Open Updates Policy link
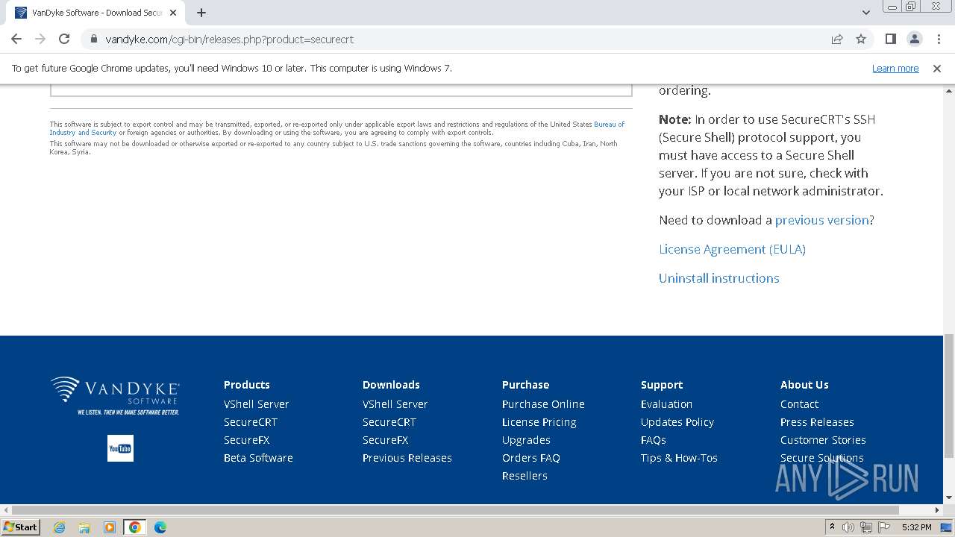This screenshot has height=537, width=955. pyautogui.click(x=677, y=422)
